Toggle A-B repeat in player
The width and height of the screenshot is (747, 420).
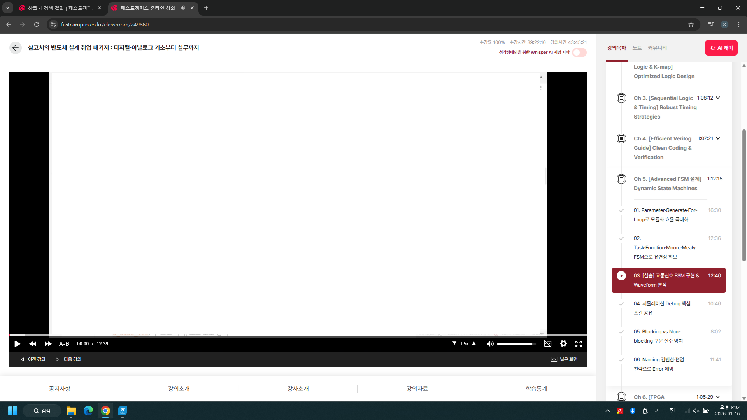click(64, 344)
